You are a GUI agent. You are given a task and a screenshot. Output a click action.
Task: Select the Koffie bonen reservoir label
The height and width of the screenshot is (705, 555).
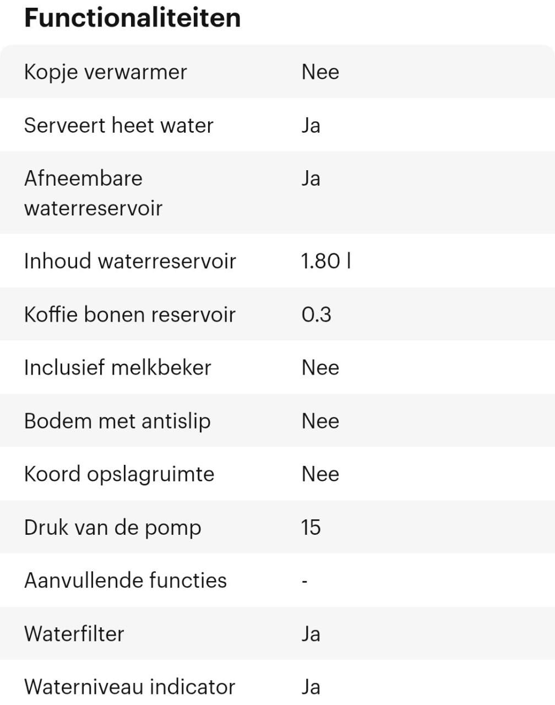tap(129, 314)
